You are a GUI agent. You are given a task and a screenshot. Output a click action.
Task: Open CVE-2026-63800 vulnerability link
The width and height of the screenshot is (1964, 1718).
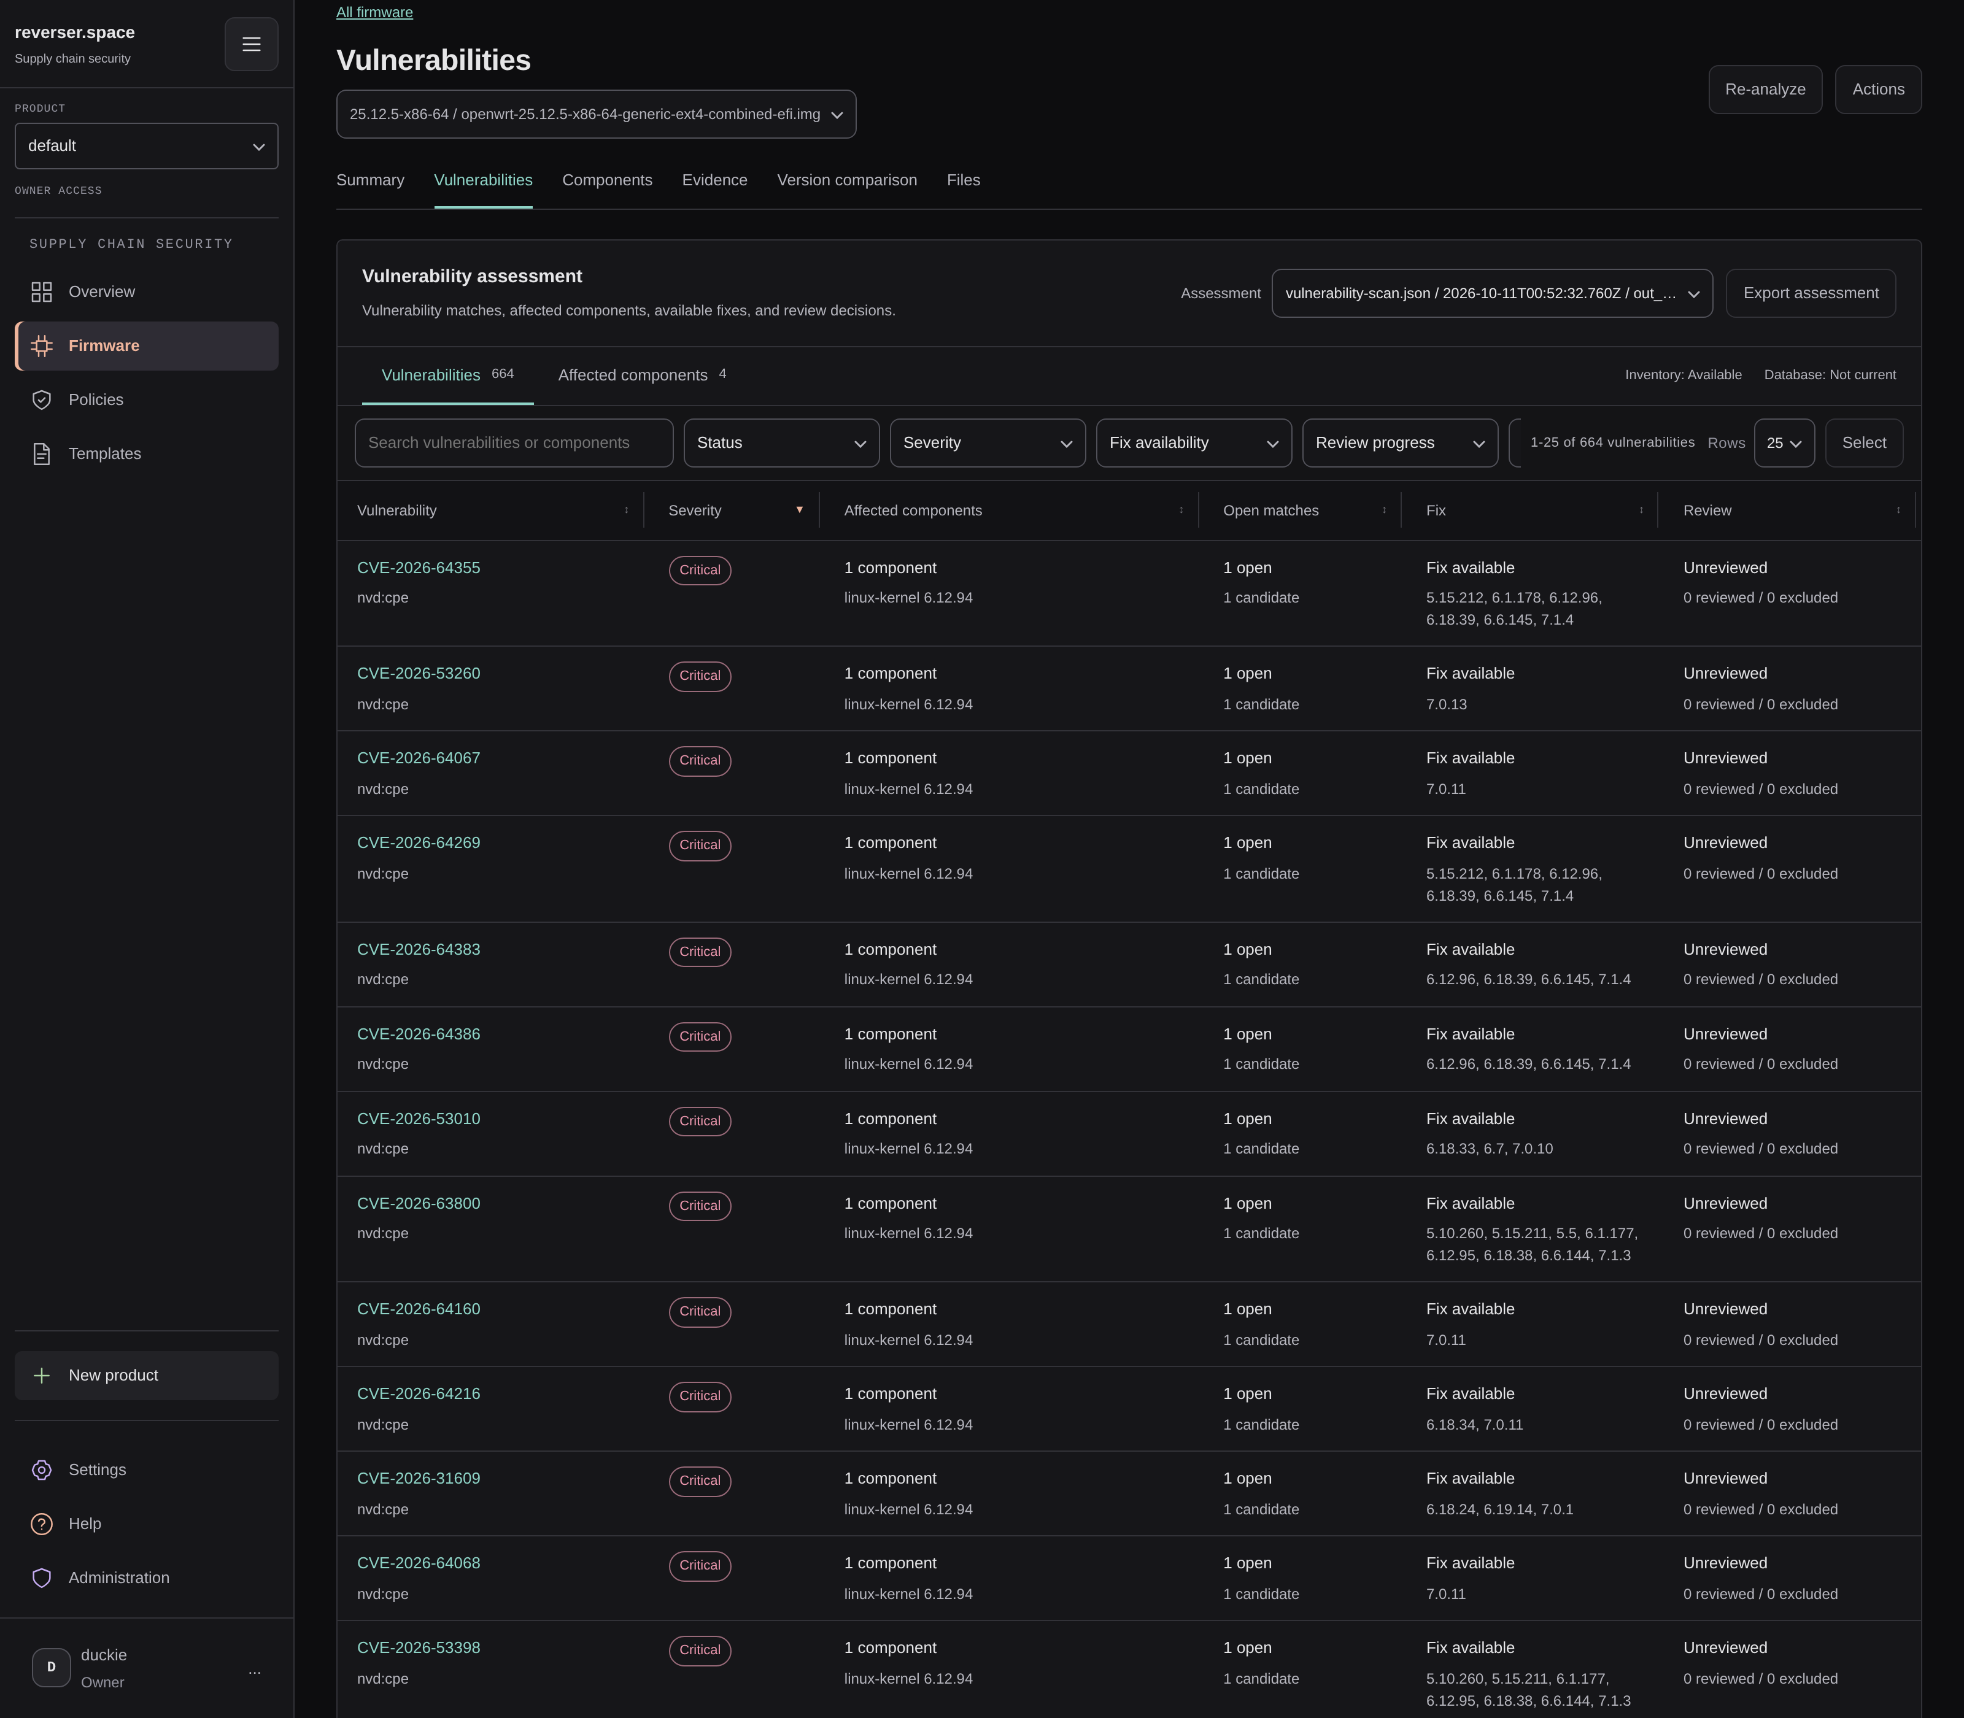[418, 1203]
